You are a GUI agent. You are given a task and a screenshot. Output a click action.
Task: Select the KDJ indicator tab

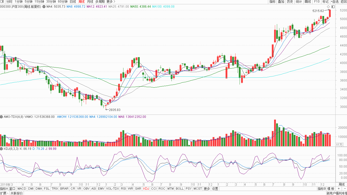tap(146, 189)
